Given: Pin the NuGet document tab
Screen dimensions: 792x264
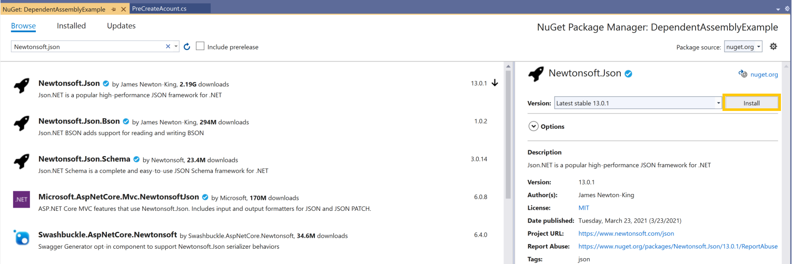Looking at the screenshot, I should (x=114, y=9).
